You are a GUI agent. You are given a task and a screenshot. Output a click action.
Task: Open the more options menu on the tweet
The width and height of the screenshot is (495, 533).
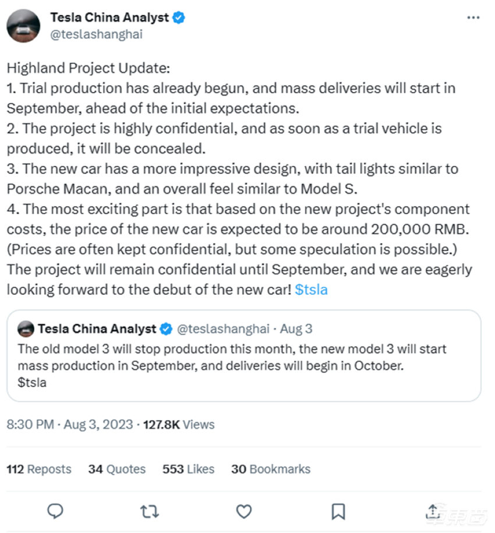tap(473, 17)
